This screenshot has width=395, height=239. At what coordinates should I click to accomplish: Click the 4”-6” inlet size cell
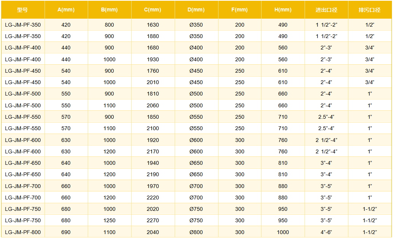[326, 232]
